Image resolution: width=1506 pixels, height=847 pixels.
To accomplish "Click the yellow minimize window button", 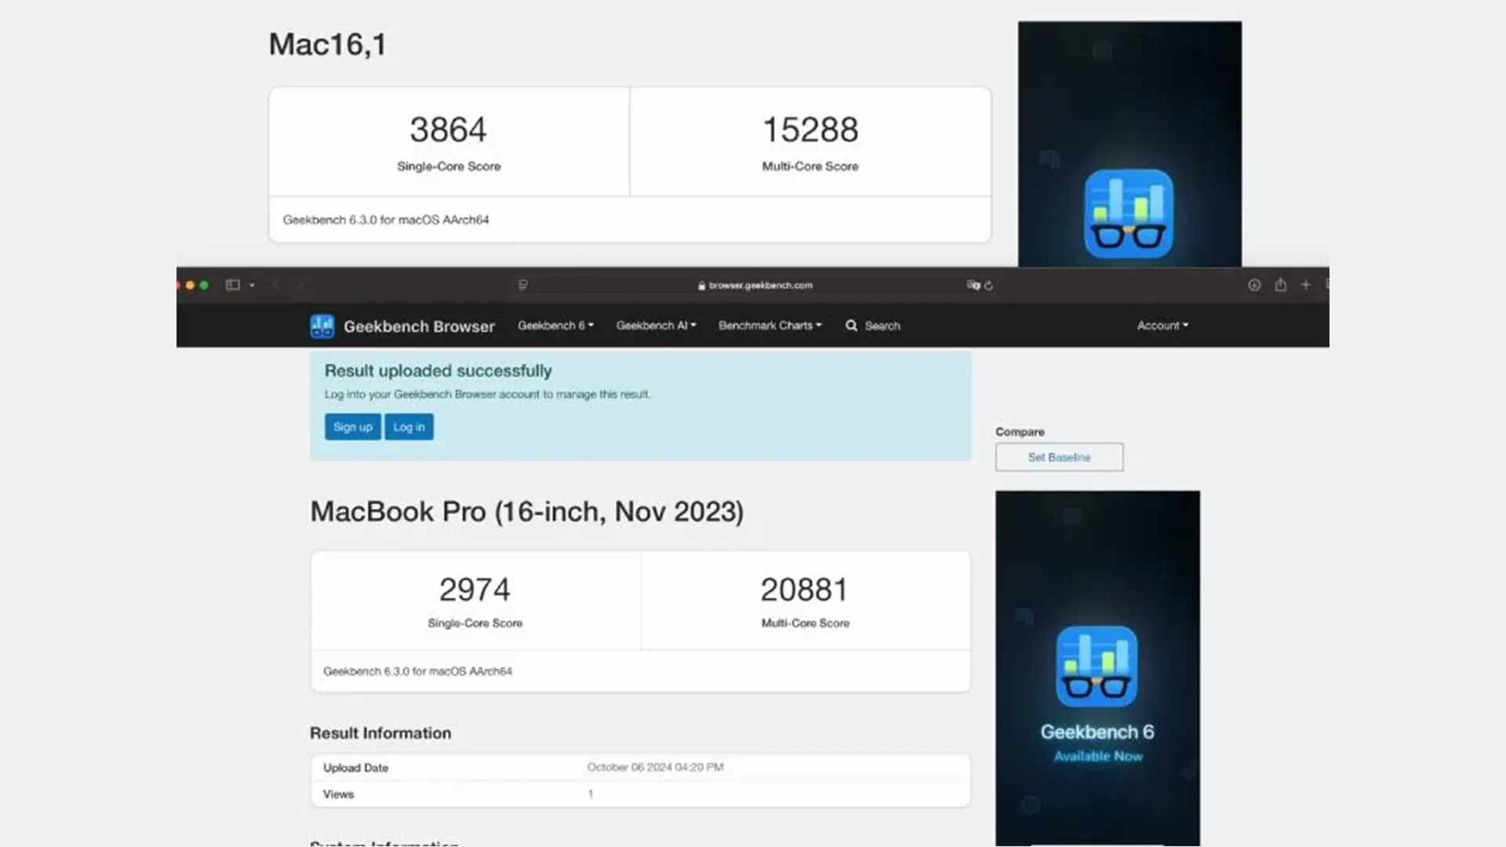I will point(190,285).
